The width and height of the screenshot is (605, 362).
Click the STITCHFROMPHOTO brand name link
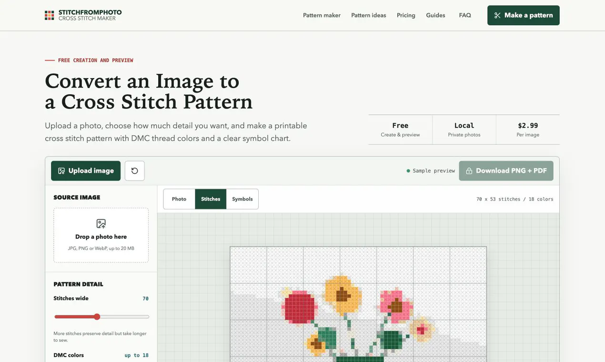(x=90, y=12)
